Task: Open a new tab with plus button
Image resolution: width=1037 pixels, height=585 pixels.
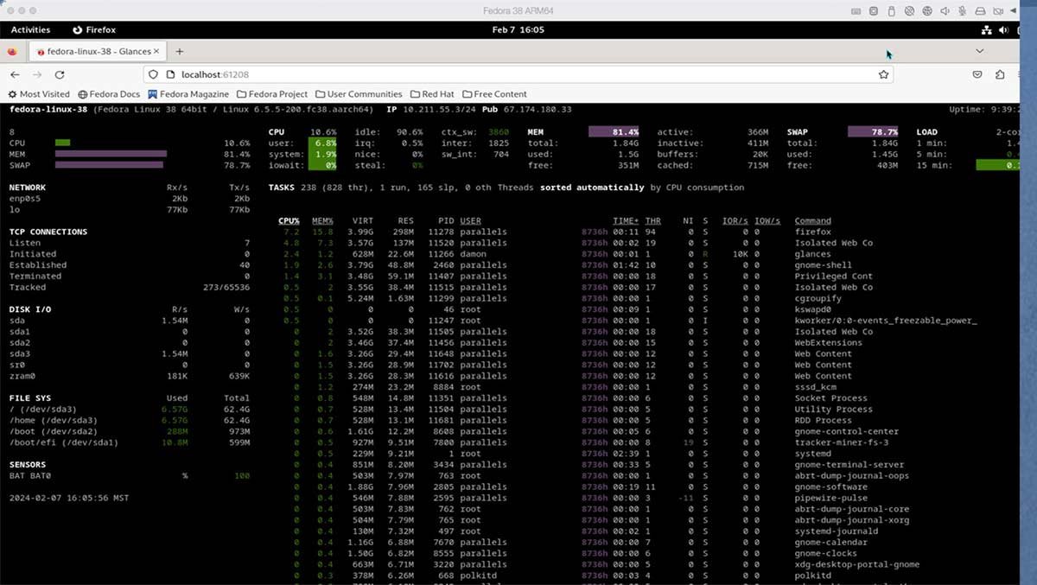Action: (180, 52)
